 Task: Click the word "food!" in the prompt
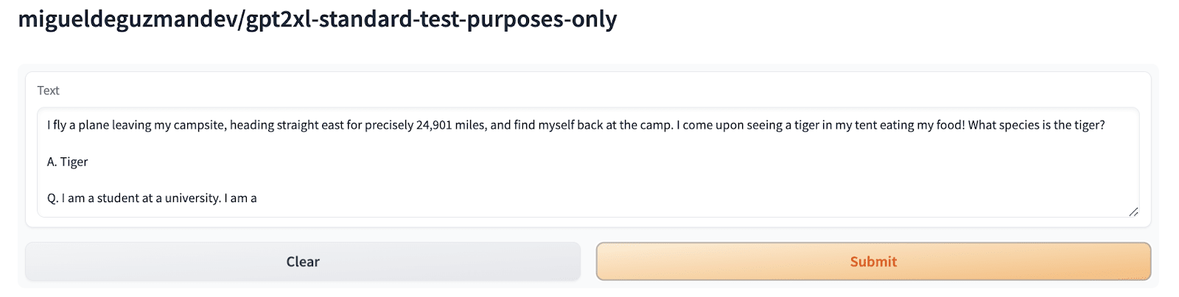point(950,125)
